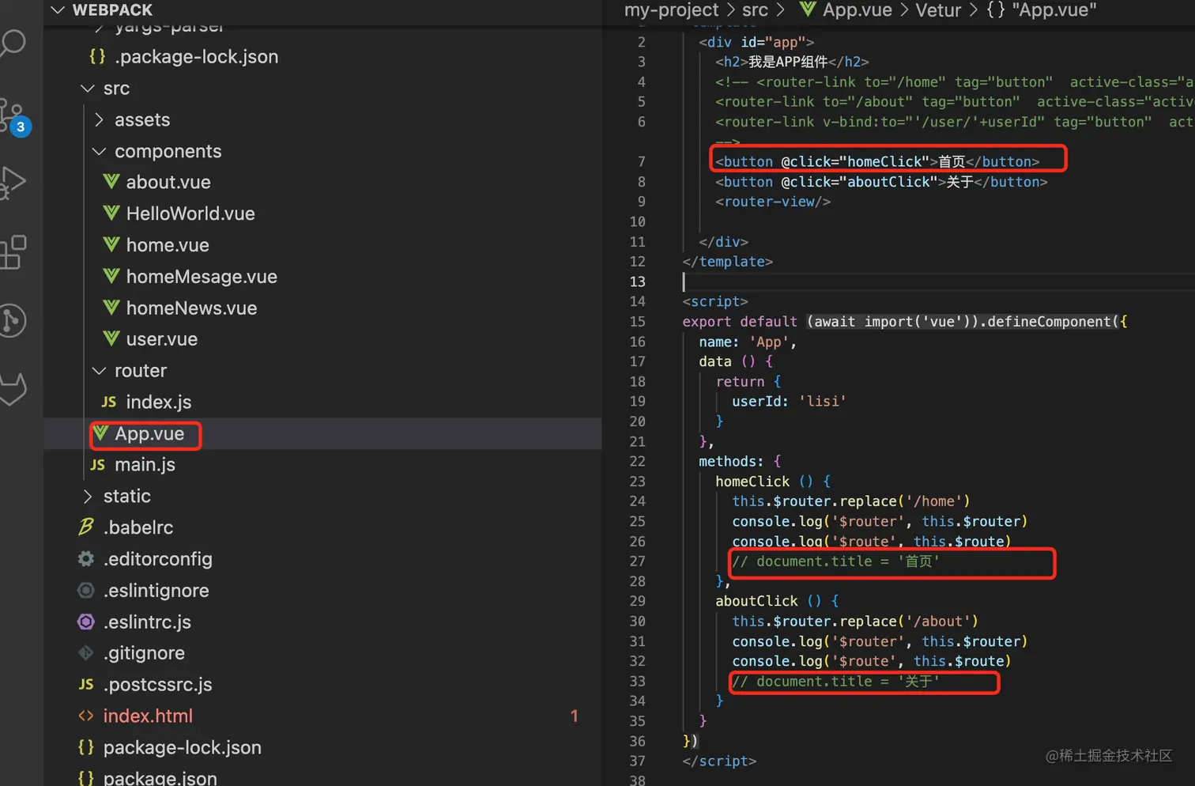
Task: Collapse the WEBPACK explorer section
Action: coord(57,10)
